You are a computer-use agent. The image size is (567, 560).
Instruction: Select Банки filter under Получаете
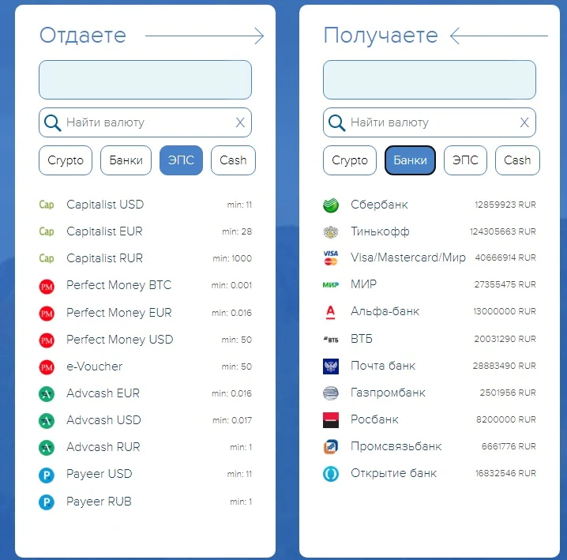click(x=410, y=160)
